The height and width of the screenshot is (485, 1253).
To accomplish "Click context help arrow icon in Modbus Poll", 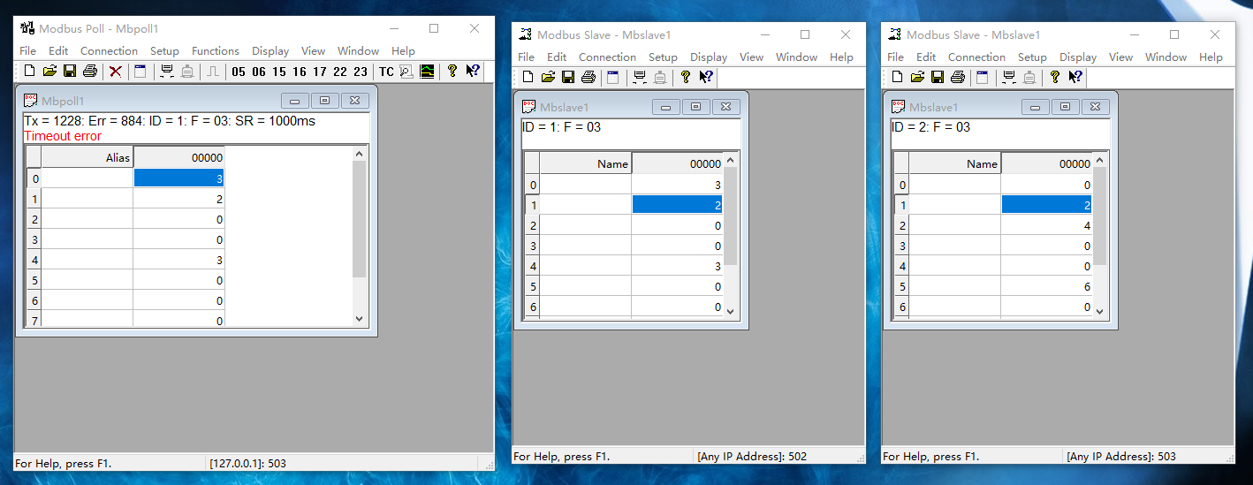I will point(473,72).
